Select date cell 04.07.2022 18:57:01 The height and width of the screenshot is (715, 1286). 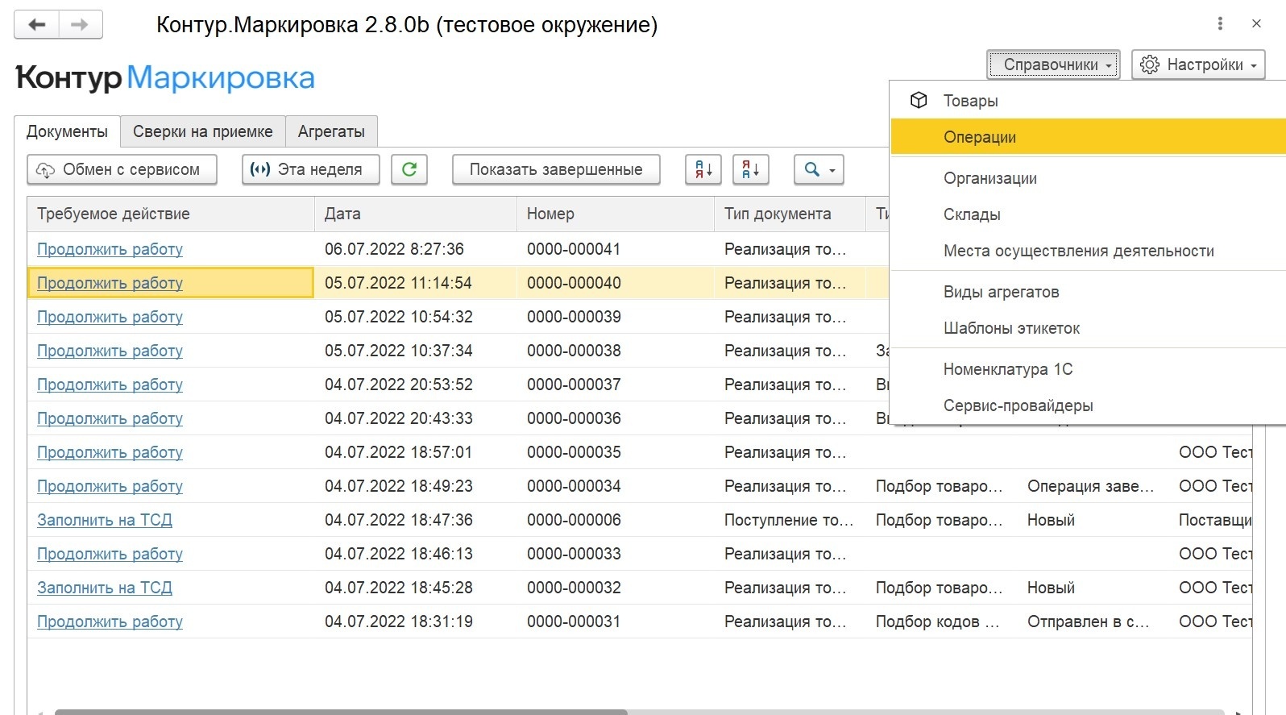416,452
